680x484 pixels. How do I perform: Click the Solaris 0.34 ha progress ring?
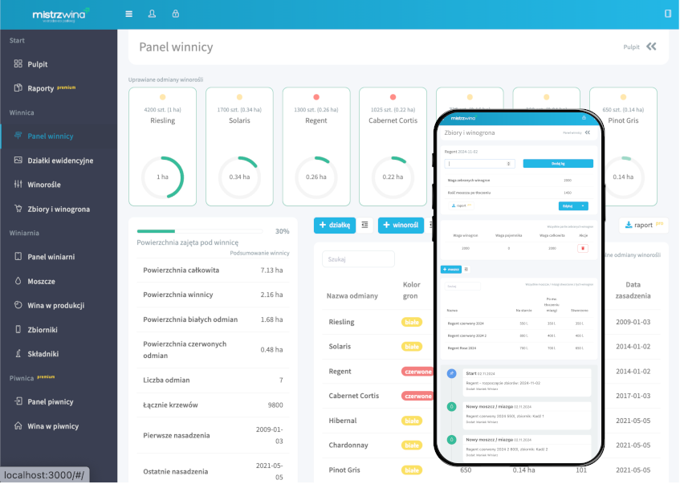pos(239,177)
